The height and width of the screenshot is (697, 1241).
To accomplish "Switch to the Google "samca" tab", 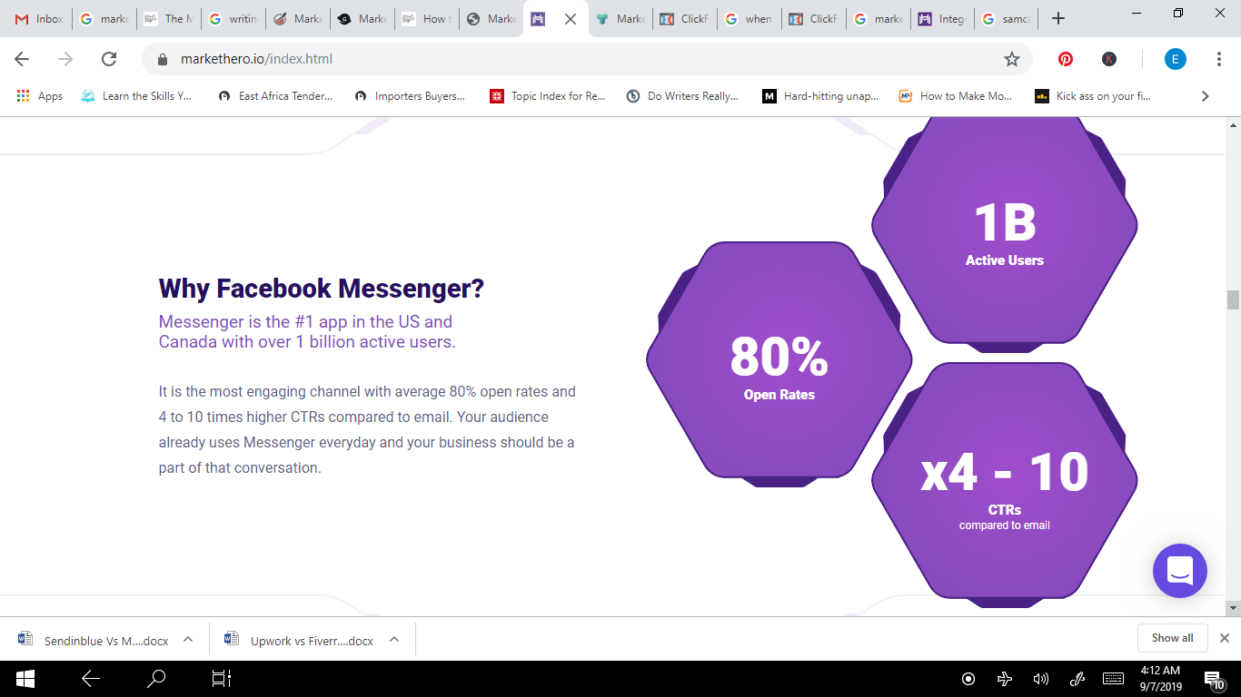I will click(x=1008, y=19).
